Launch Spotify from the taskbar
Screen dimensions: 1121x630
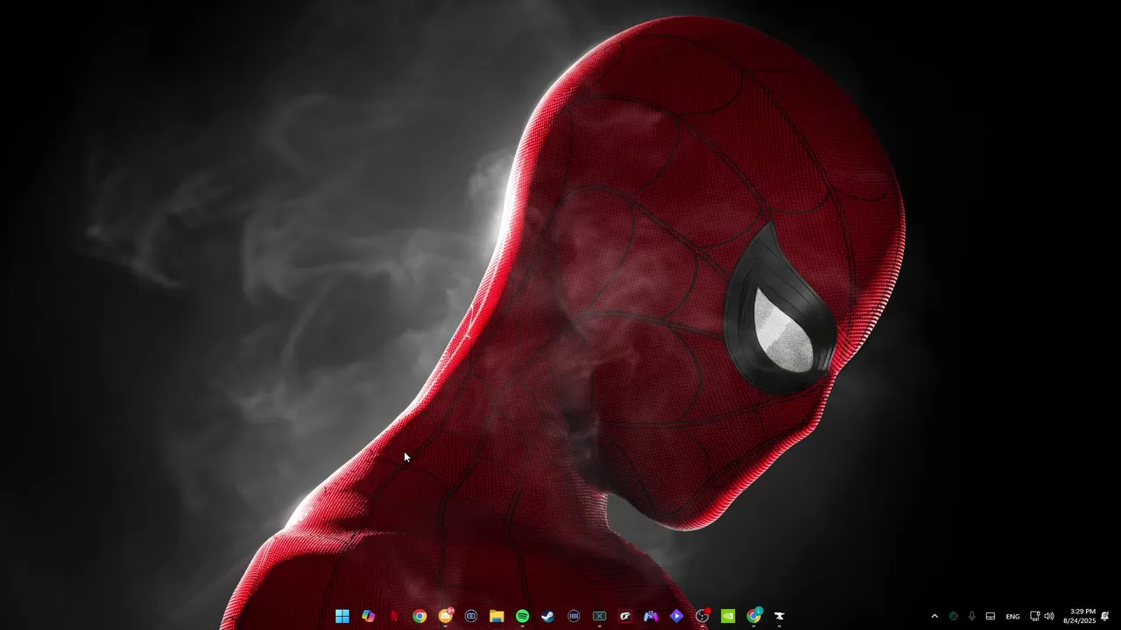point(523,616)
